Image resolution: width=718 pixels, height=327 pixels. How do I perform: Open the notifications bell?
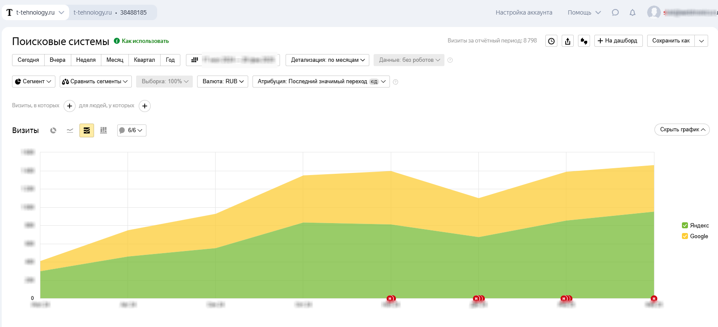click(x=633, y=12)
